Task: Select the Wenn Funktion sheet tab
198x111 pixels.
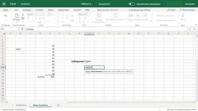Action: [x=41, y=105]
